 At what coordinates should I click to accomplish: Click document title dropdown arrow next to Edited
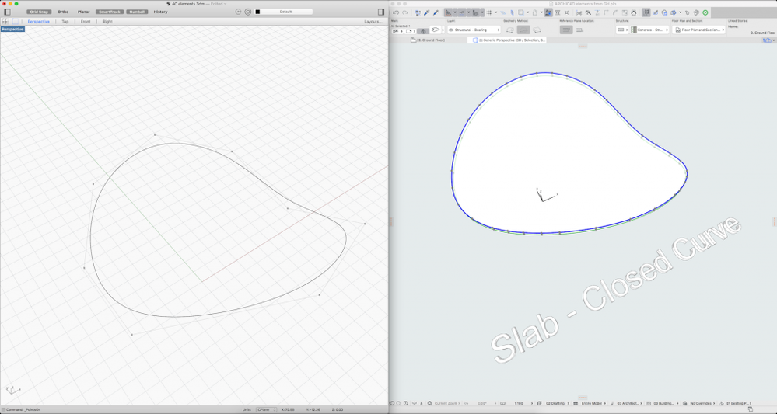226,4
